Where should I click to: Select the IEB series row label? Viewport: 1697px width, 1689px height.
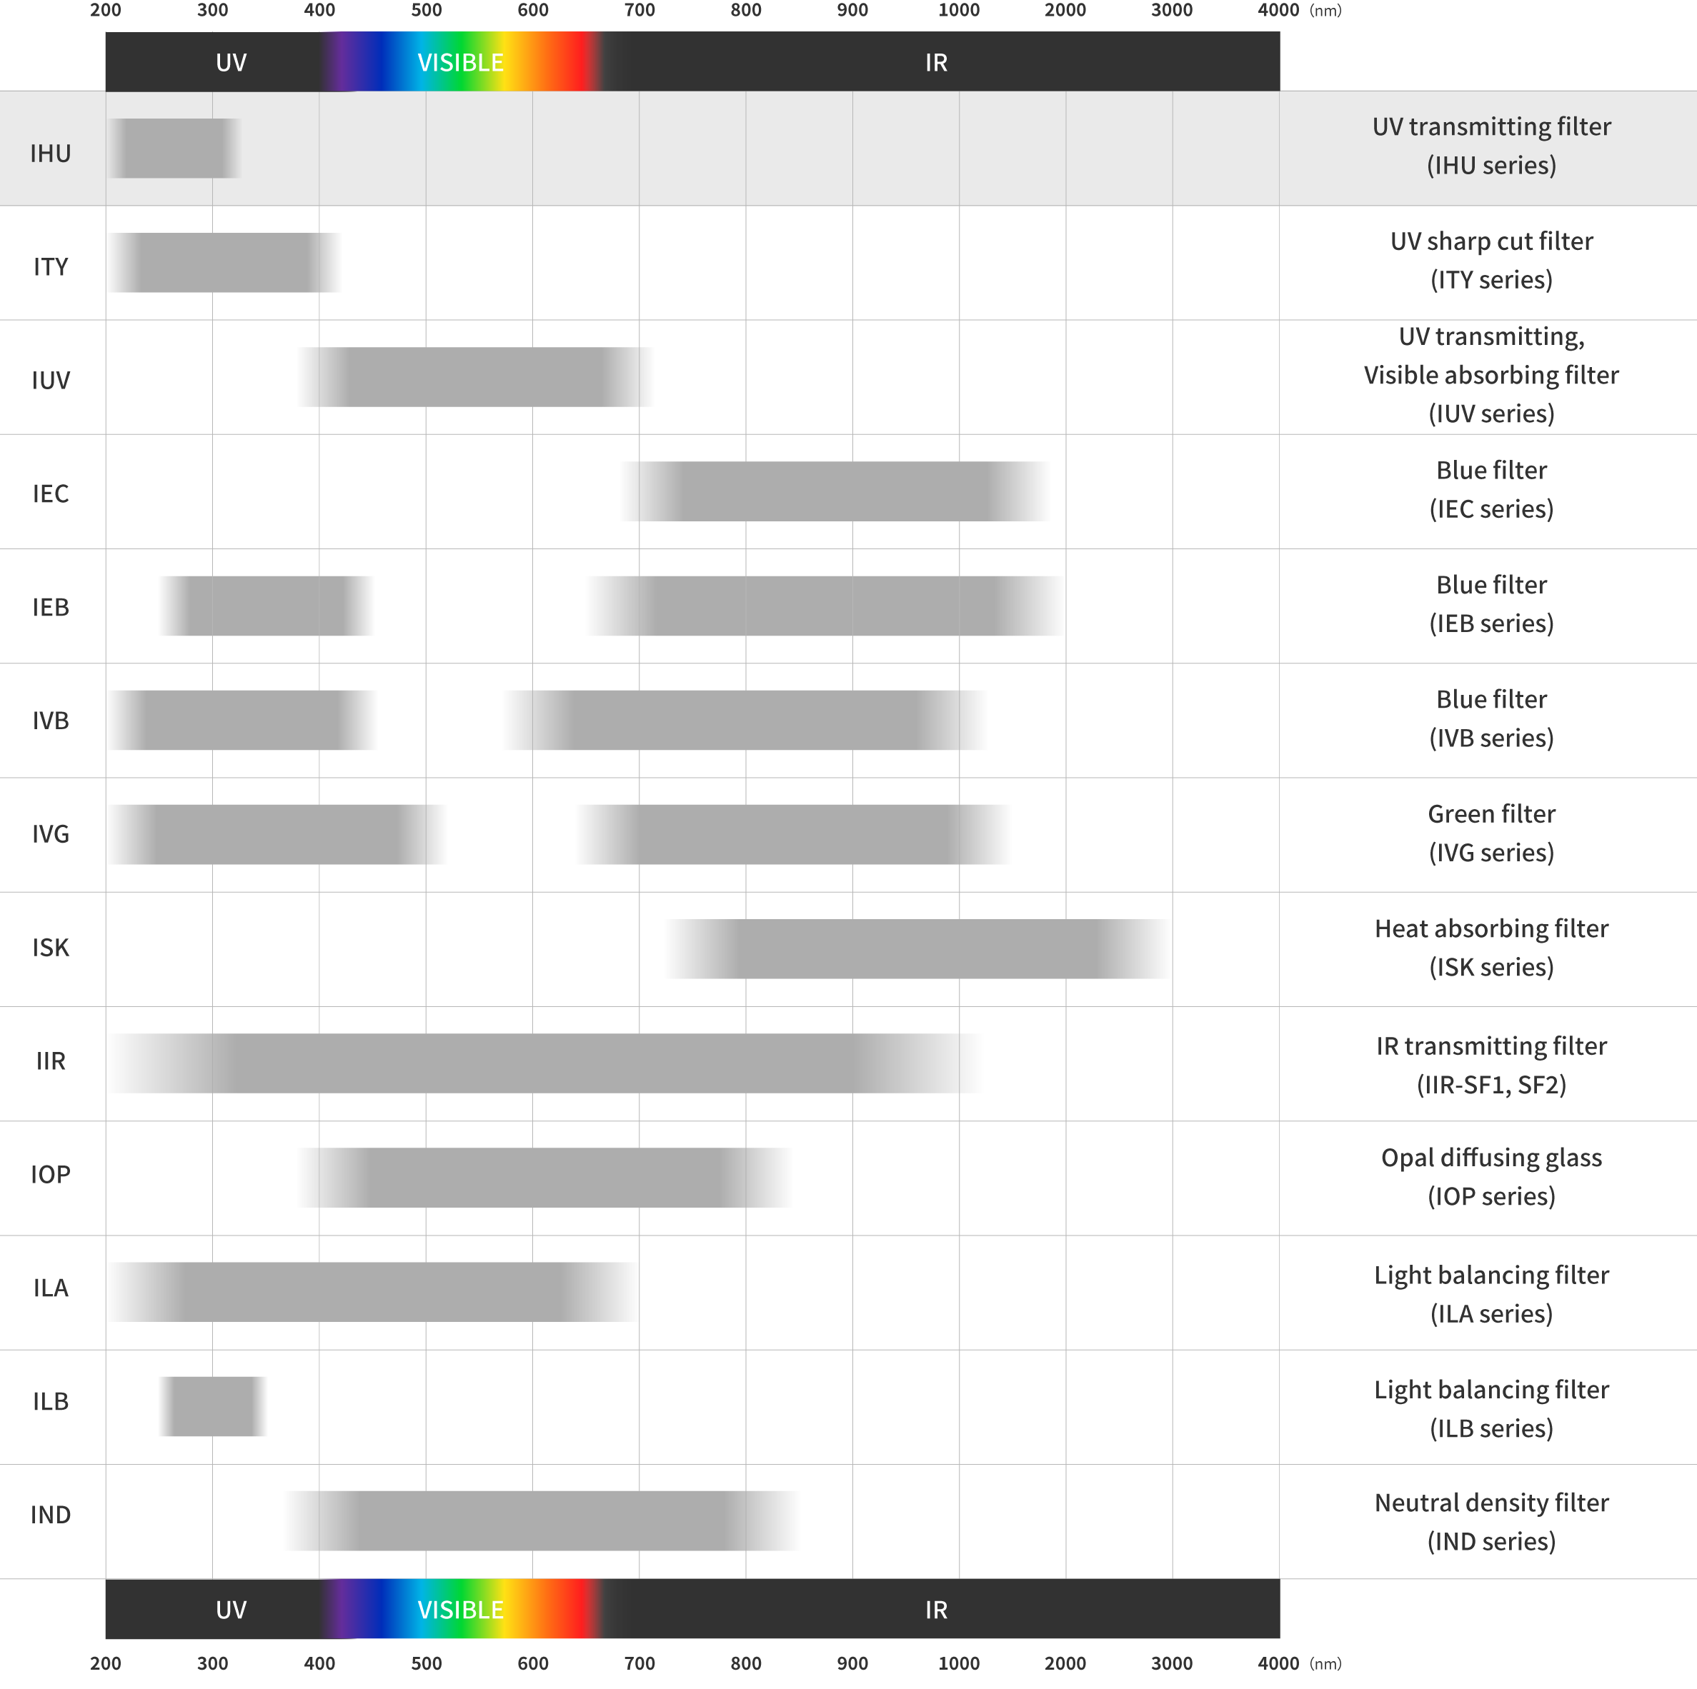click(x=51, y=606)
